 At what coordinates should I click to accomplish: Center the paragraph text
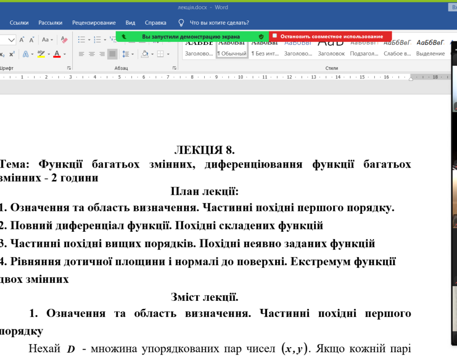point(91,54)
